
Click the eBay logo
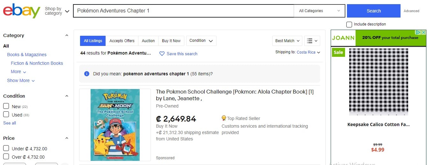pos(22,11)
